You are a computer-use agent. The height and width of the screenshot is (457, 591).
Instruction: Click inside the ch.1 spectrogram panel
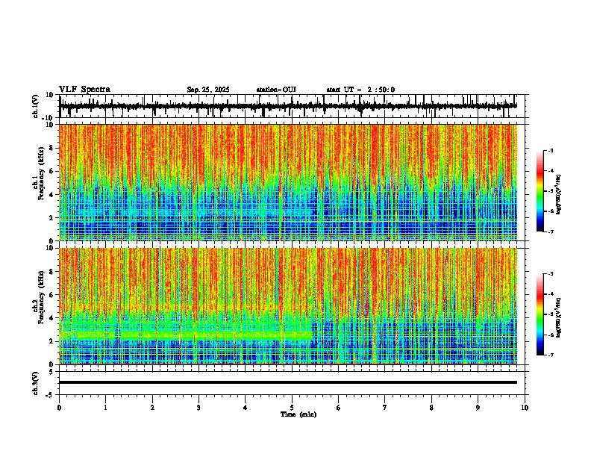pos(288,182)
